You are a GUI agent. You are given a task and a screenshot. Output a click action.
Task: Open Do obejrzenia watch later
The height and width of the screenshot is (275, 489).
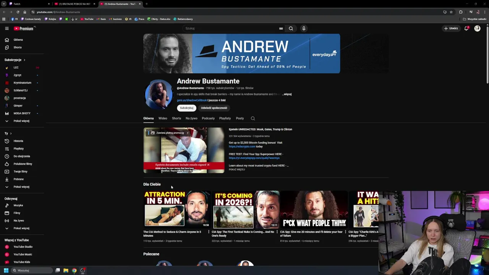22,156
